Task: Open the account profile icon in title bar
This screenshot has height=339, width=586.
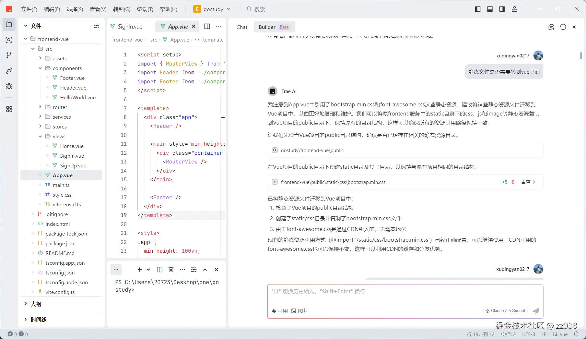Action: click(x=514, y=9)
